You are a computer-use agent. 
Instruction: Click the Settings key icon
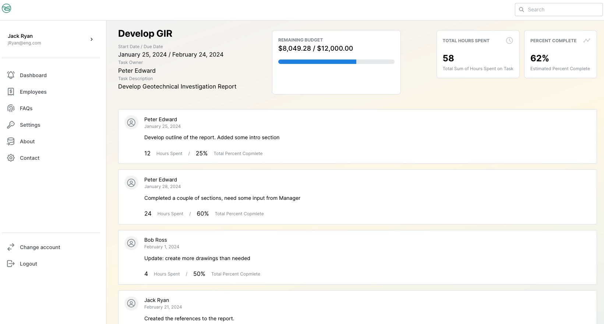[x=11, y=125]
